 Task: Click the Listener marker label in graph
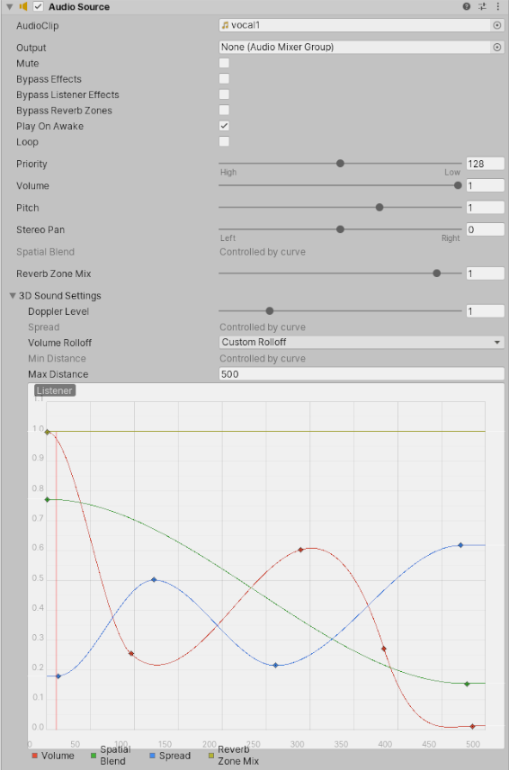point(55,390)
